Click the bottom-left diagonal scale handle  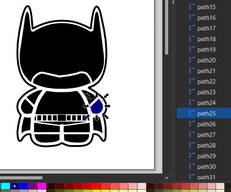point(87,117)
